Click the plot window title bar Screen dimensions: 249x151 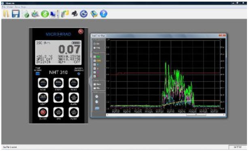(158, 36)
